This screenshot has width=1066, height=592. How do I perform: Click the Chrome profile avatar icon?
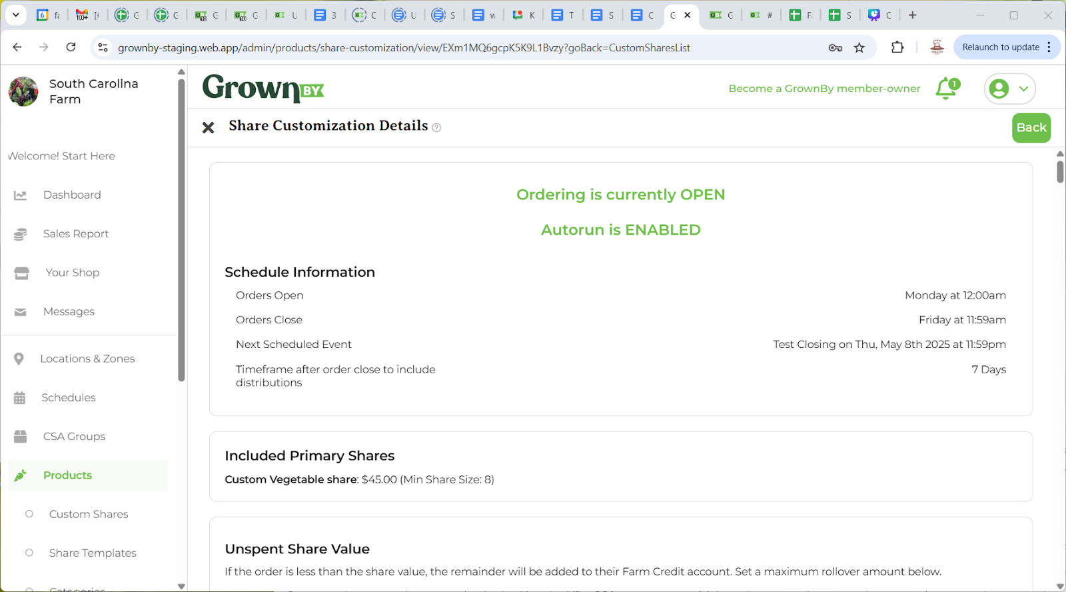(x=937, y=47)
